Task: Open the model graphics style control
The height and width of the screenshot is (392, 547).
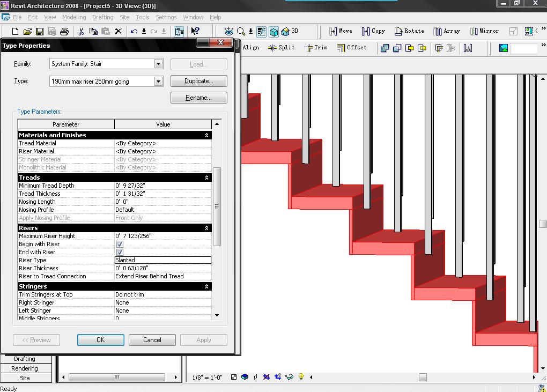Action: pyautogui.click(x=245, y=377)
